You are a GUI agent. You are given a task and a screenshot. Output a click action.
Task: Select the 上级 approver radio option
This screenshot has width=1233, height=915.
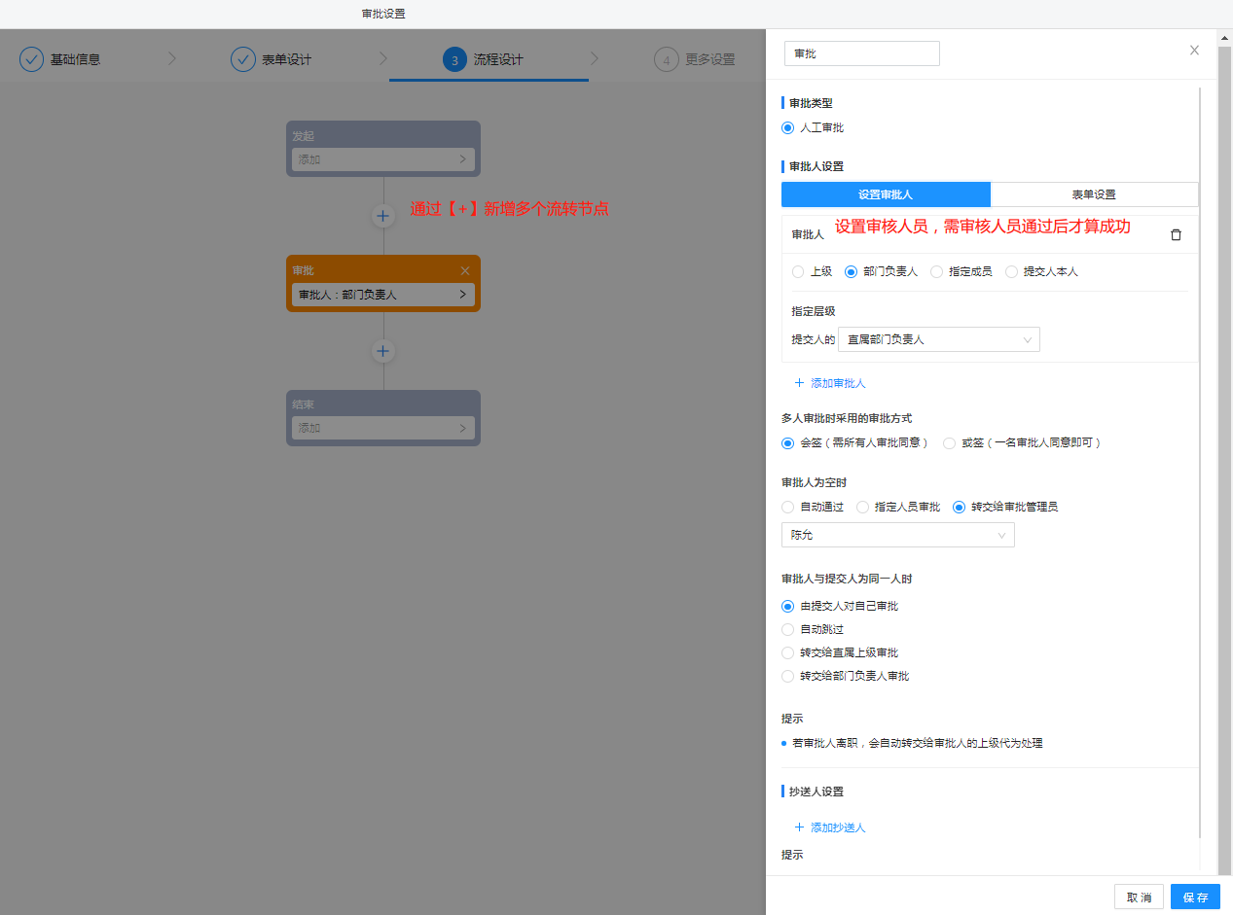[x=798, y=272]
